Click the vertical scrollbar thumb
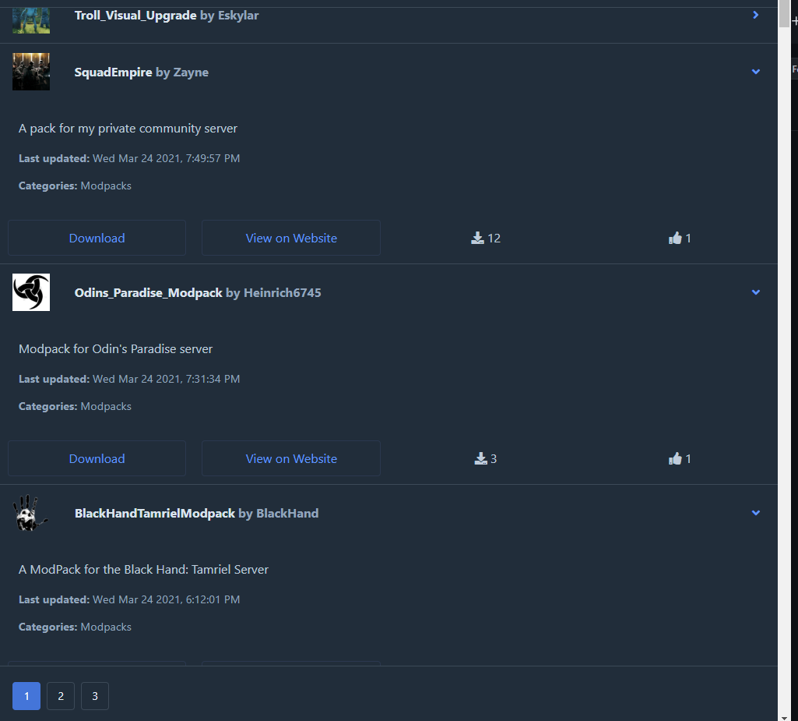This screenshot has width=798, height=721. (x=784, y=13)
